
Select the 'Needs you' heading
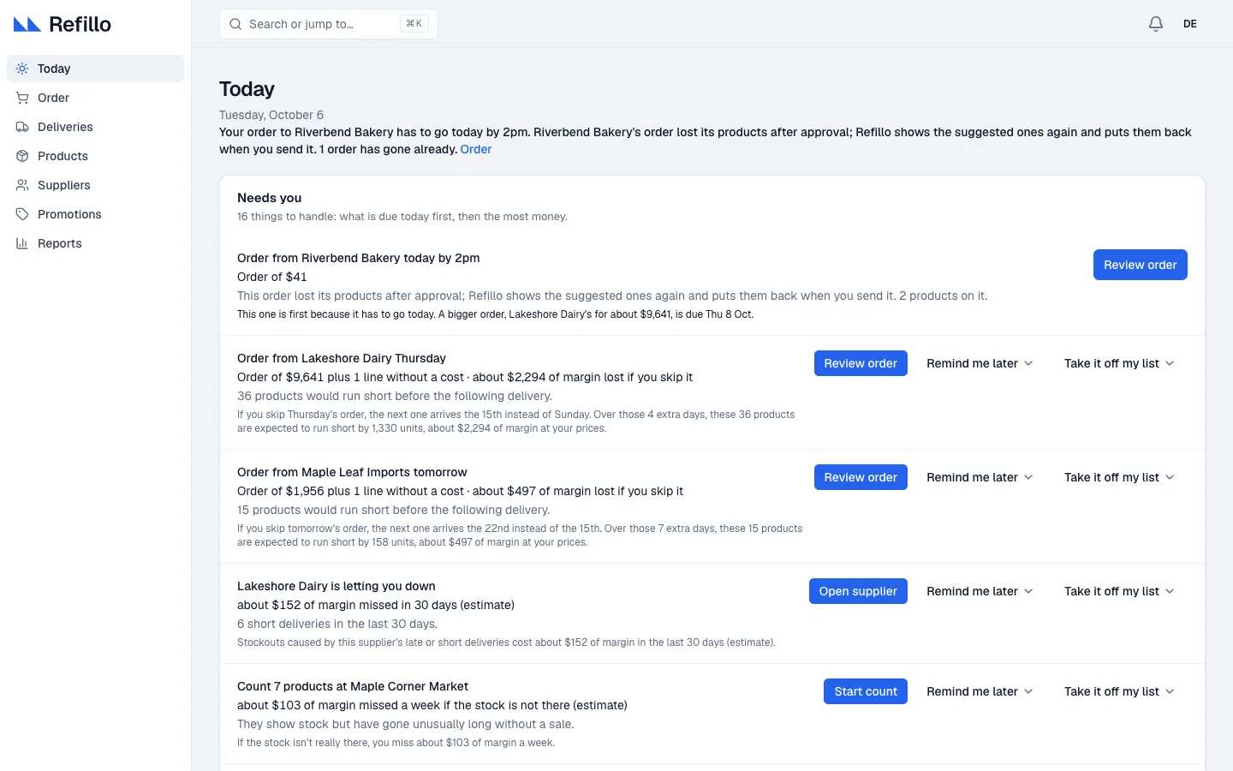pyautogui.click(x=269, y=198)
